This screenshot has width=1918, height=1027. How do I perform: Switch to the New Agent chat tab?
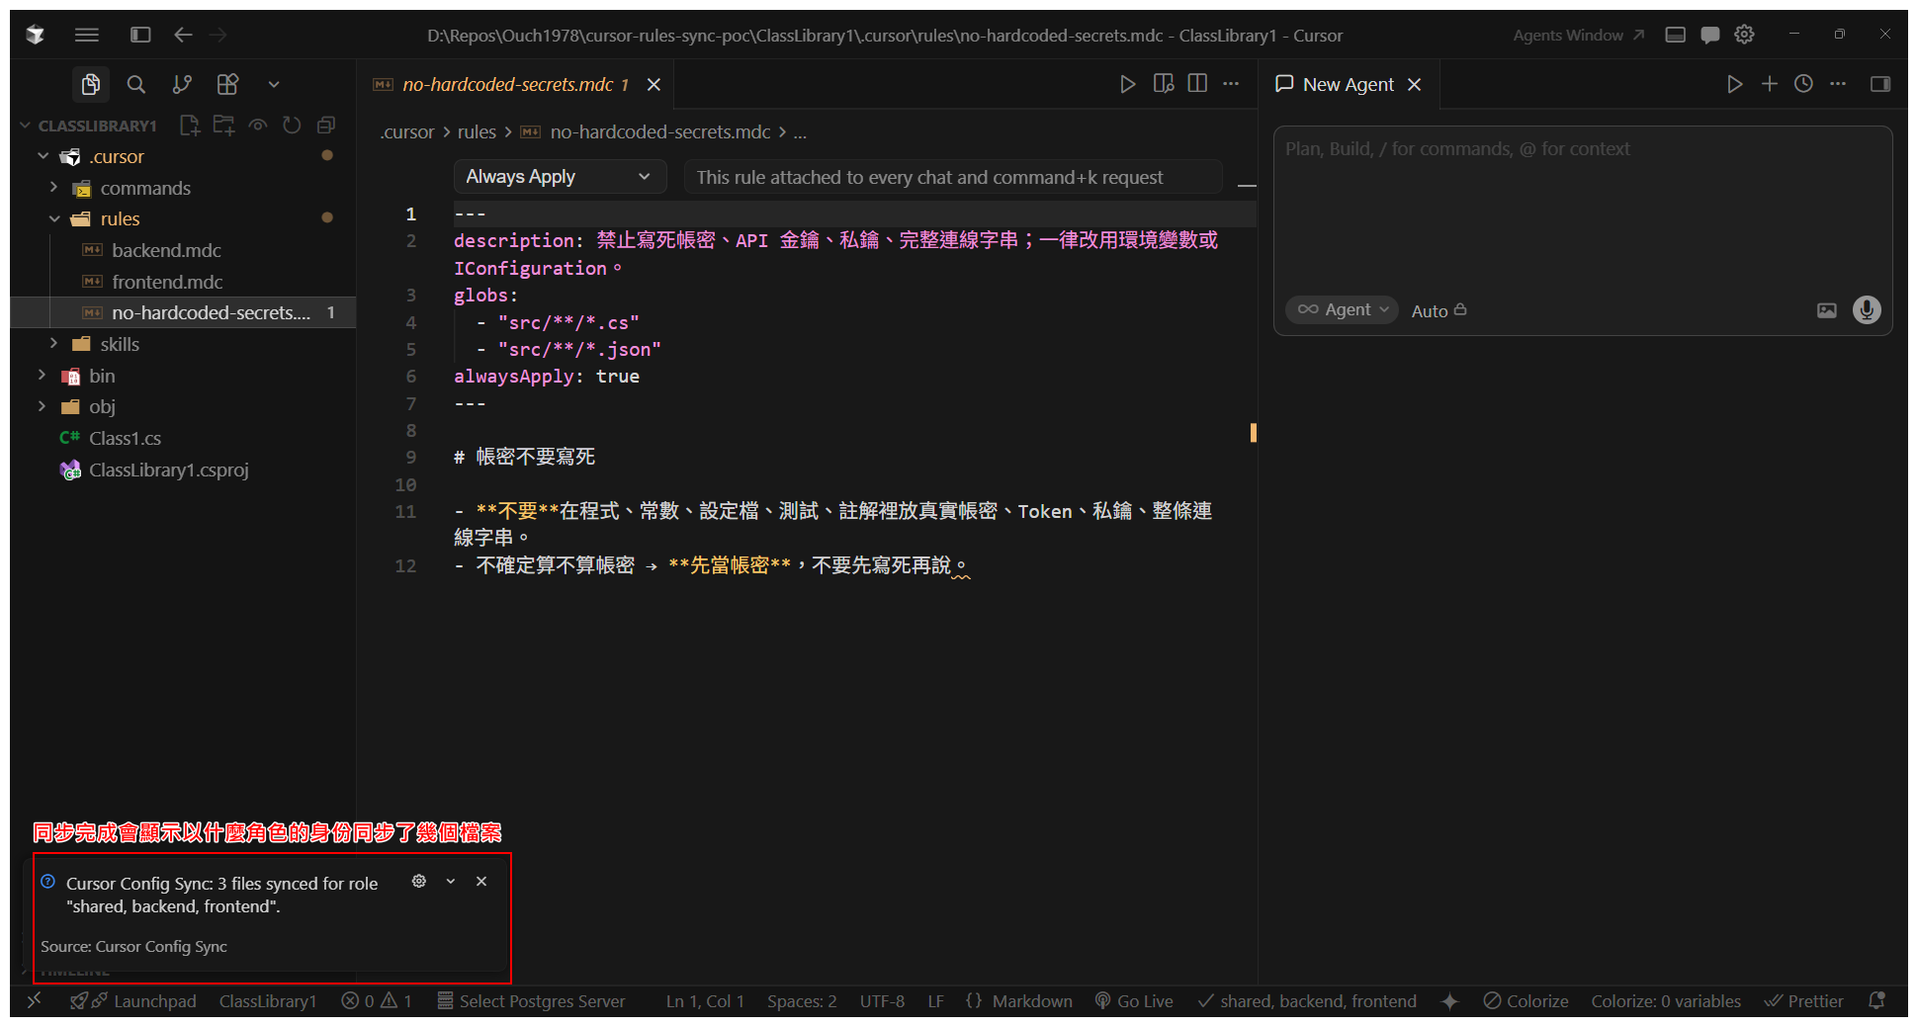[x=1347, y=85]
